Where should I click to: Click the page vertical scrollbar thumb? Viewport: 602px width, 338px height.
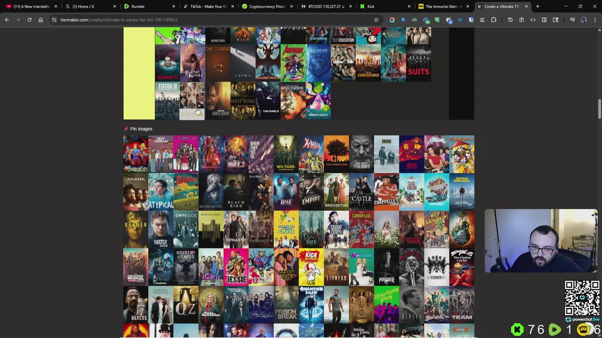point(599,109)
